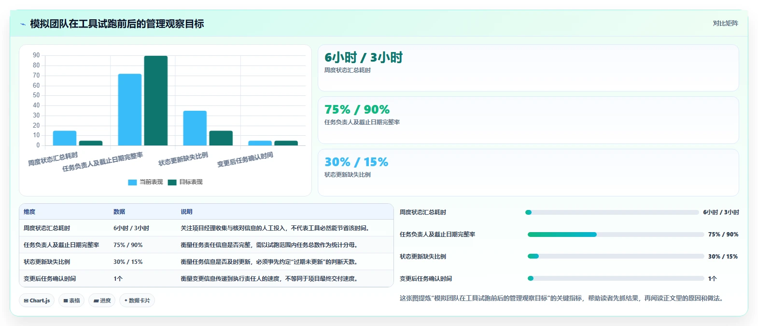
Task: Click the 进度 tag chip
Action: click(x=102, y=300)
